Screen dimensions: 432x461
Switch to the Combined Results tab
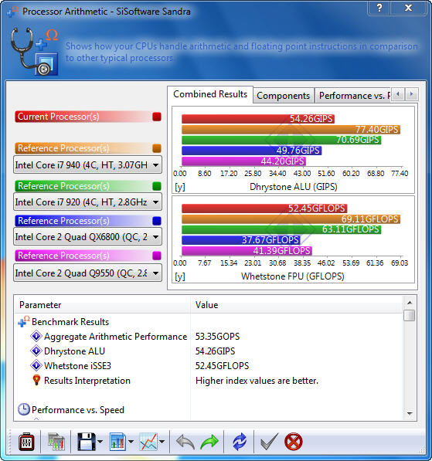coord(210,94)
